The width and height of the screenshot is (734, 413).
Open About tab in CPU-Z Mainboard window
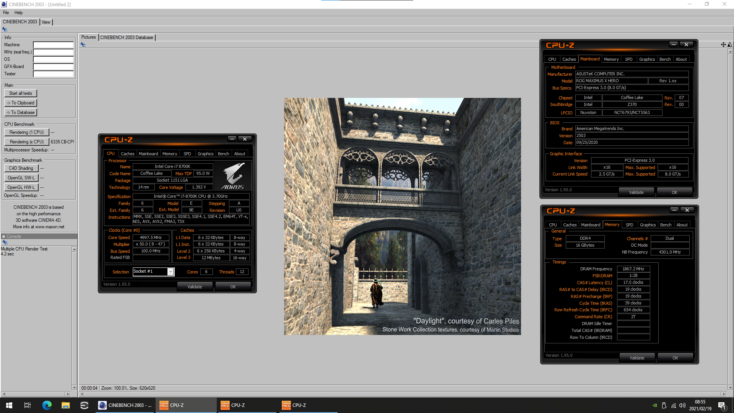pyautogui.click(x=681, y=59)
